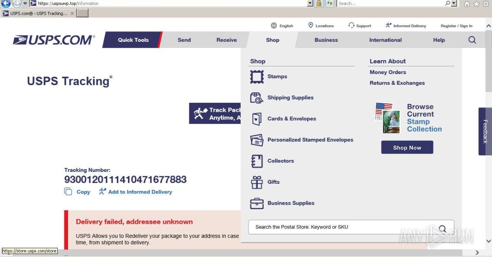
Task: Expand the browser search provider dropdown
Action: (x=454, y=3)
